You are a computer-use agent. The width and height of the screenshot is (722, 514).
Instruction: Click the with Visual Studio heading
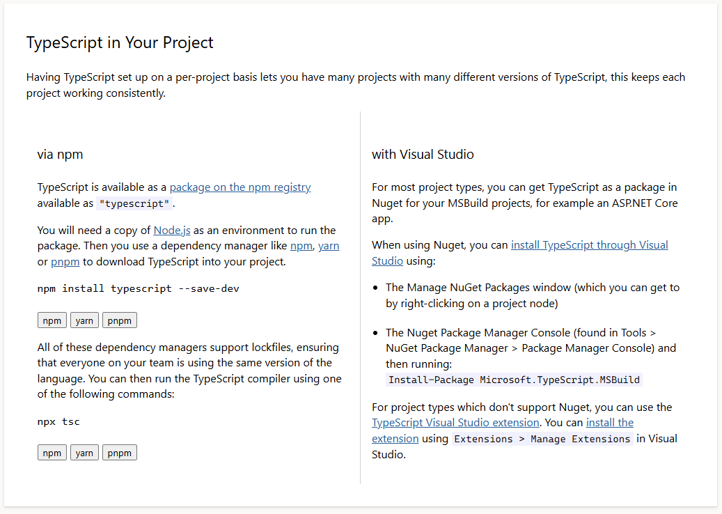pos(423,155)
